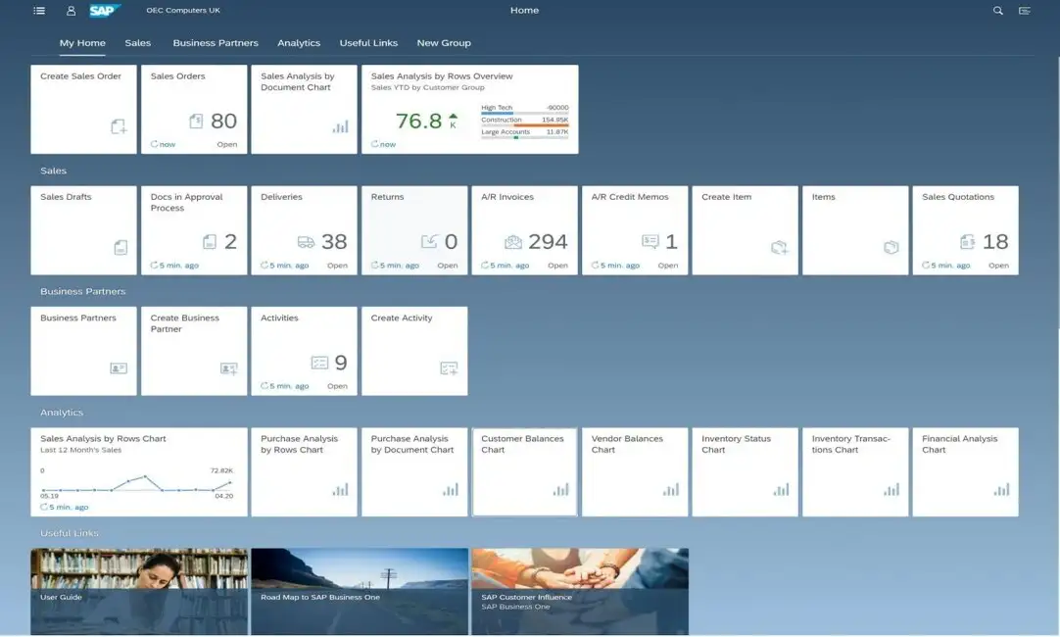Viewport: 1060px width, 637px height.
Task: Open the User Guide link tile
Action: 138,591
